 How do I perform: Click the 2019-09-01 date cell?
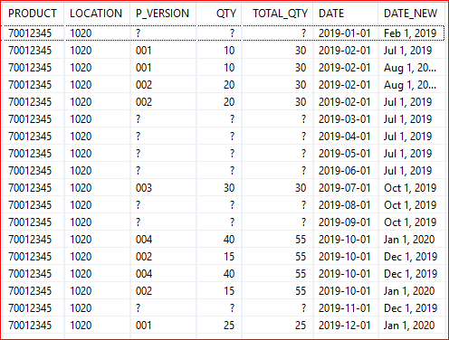tap(346, 222)
